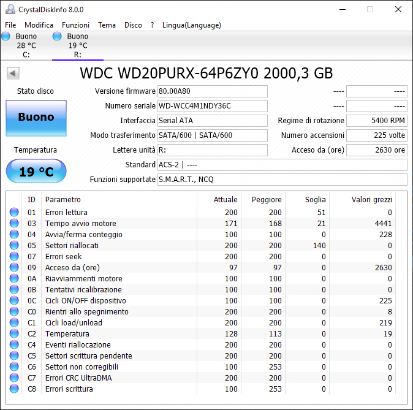Click the Acceso da (ore) field 2630 ore
Screen dimensions: 413x410
pos(377,150)
